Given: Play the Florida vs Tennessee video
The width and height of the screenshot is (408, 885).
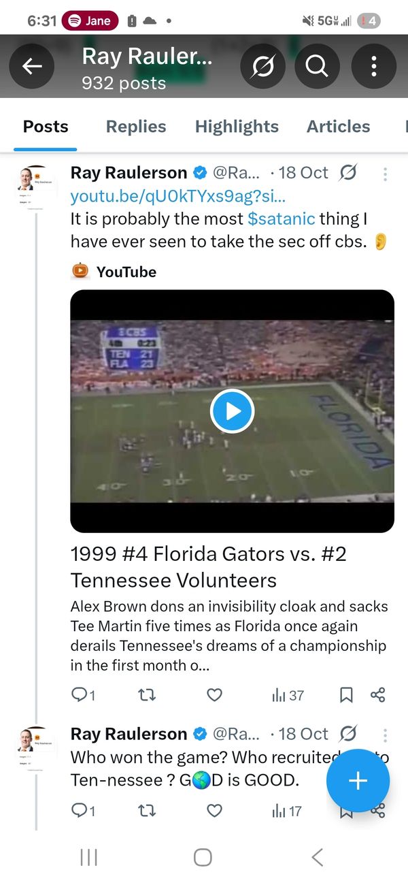Looking at the screenshot, I should coord(232,411).
